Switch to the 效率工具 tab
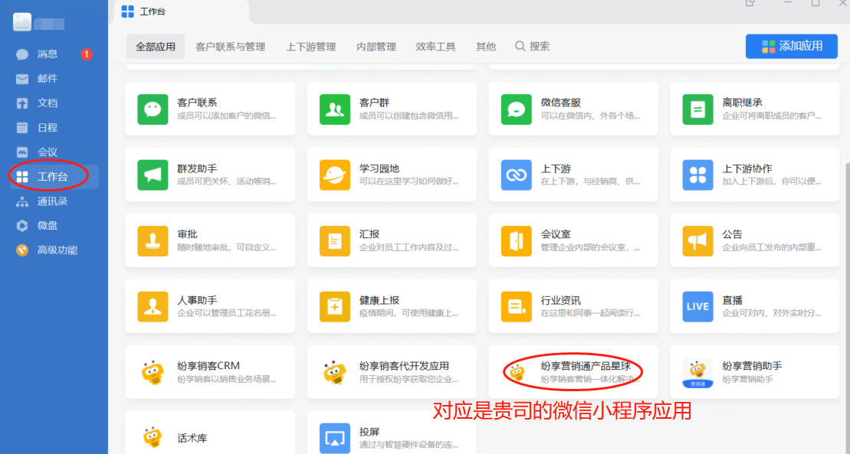 [x=436, y=47]
